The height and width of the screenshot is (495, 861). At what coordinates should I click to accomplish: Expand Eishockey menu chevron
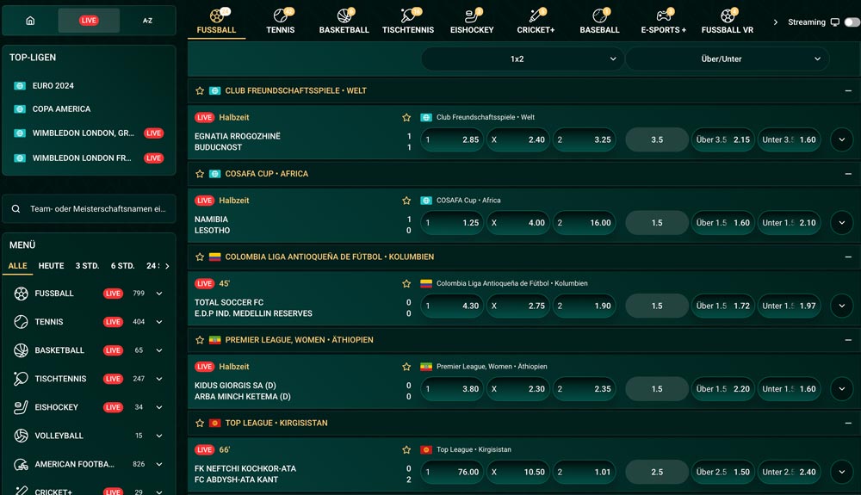pyautogui.click(x=159, y=407)
